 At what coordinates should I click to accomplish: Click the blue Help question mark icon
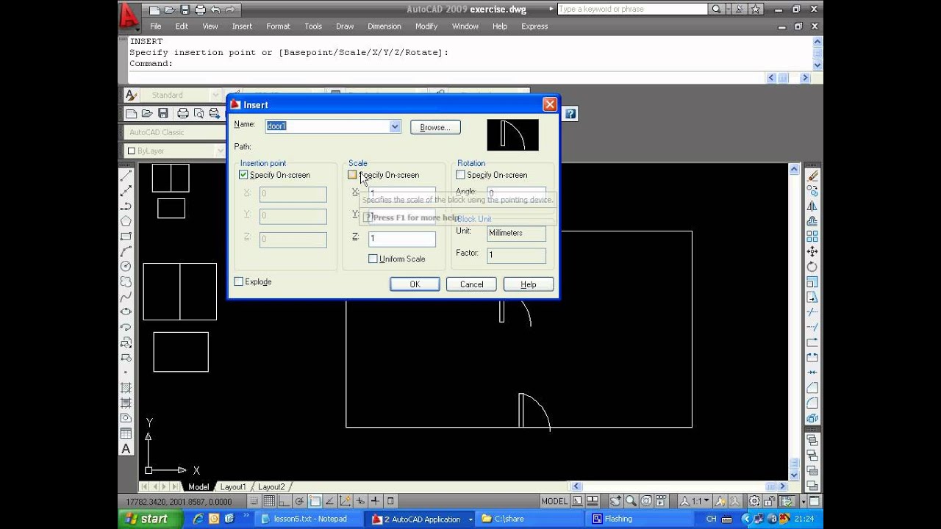(570, 114)
